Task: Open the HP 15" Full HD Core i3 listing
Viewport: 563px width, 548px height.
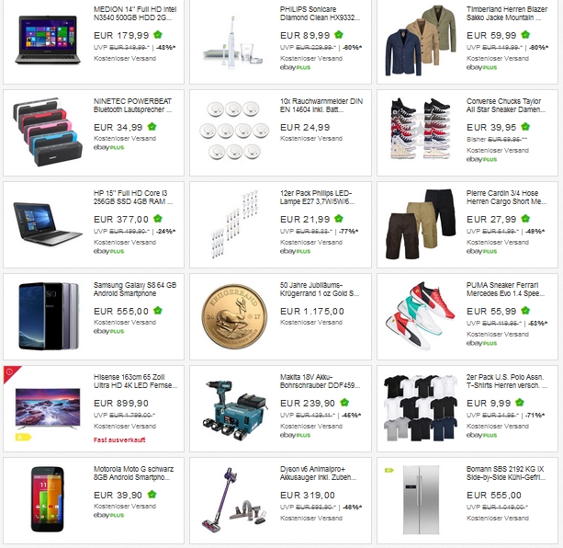Action: pos(133,198)
